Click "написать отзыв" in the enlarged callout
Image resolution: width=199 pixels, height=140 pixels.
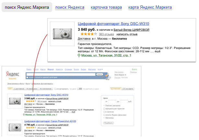coord(127,34)
